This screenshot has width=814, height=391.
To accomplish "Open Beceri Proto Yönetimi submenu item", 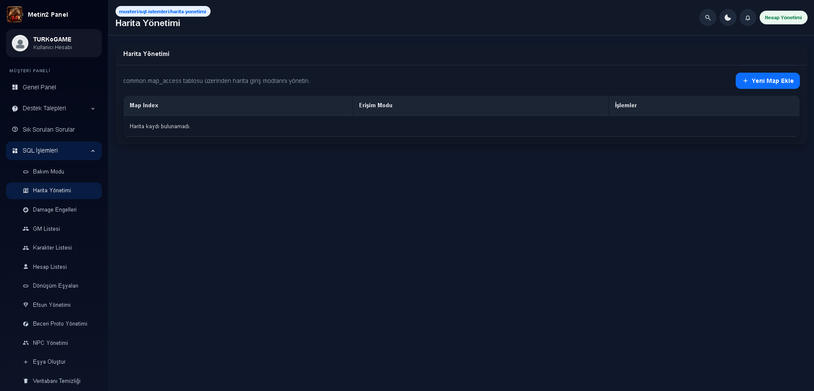I will pyautogui.click(x=54, y=324).
